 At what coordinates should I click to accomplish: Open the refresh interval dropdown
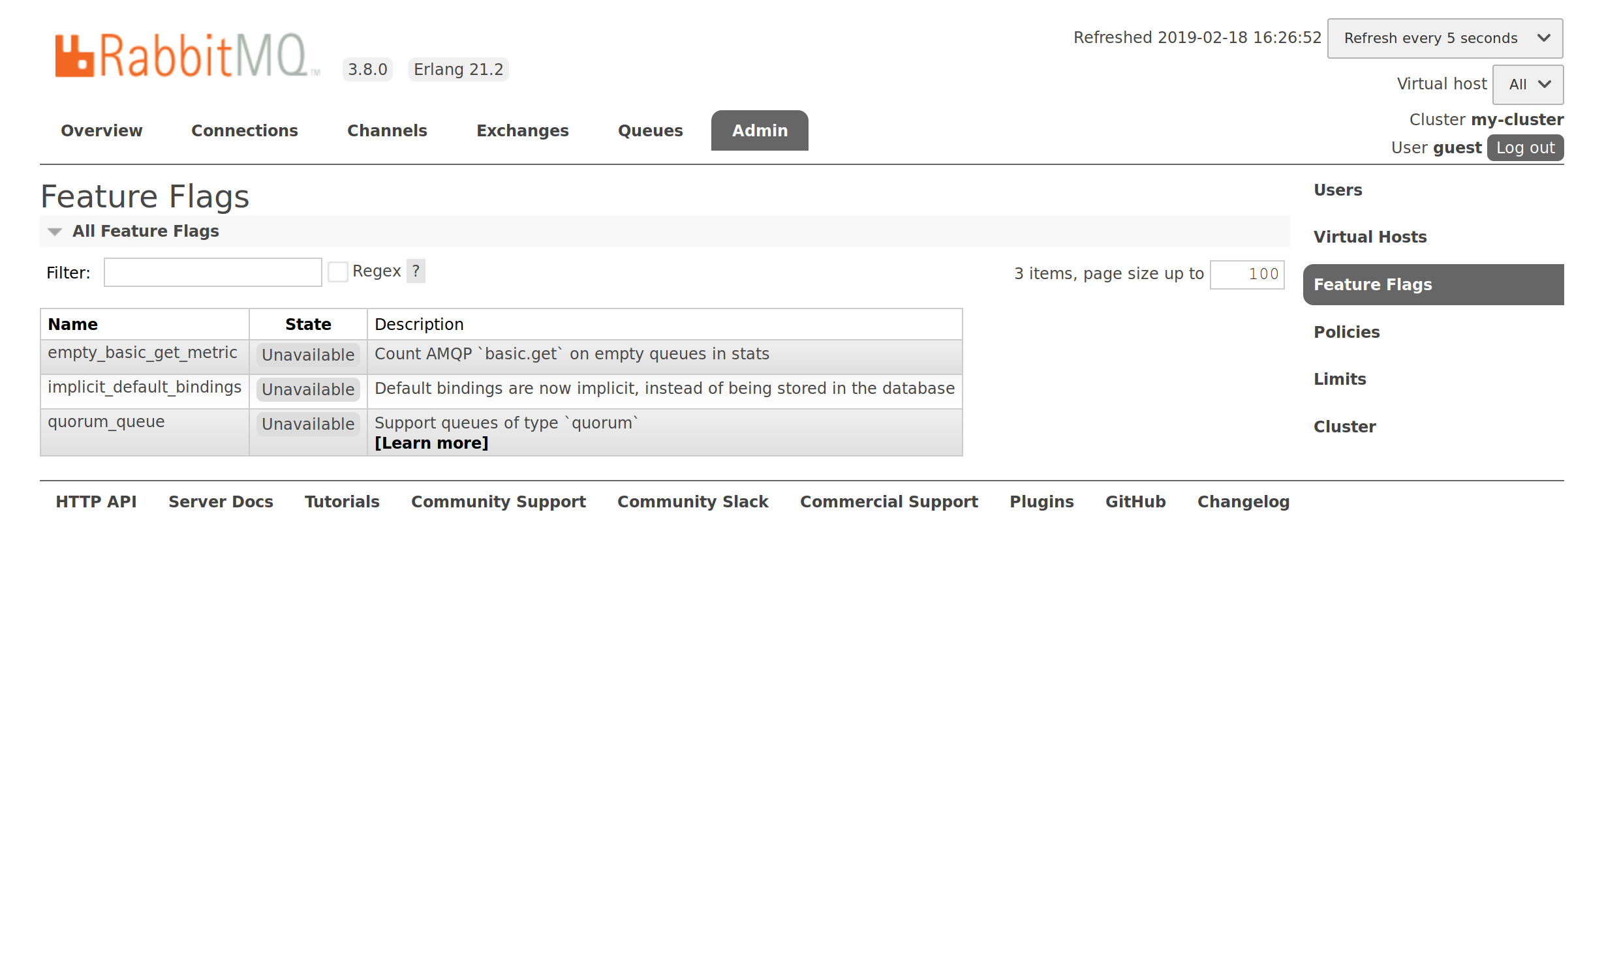(1444, 38)
